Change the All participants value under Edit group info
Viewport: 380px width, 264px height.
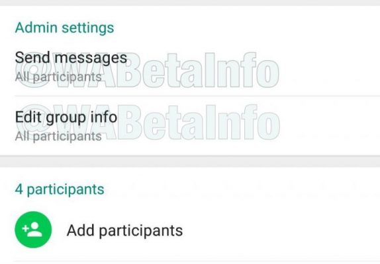(x=58, y=137)
